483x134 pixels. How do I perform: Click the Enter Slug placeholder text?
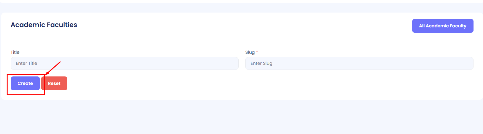pyautogui.click(x=261, y=63)
